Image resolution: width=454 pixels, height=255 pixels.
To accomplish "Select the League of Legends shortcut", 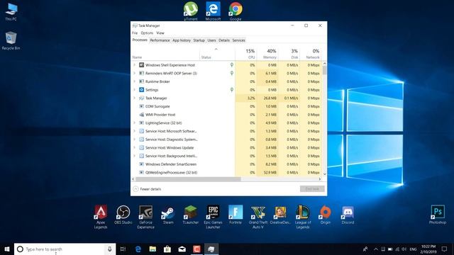I will pos(303,217).
